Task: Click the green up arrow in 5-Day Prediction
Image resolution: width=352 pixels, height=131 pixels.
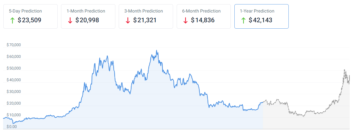Action: point(12,20)
